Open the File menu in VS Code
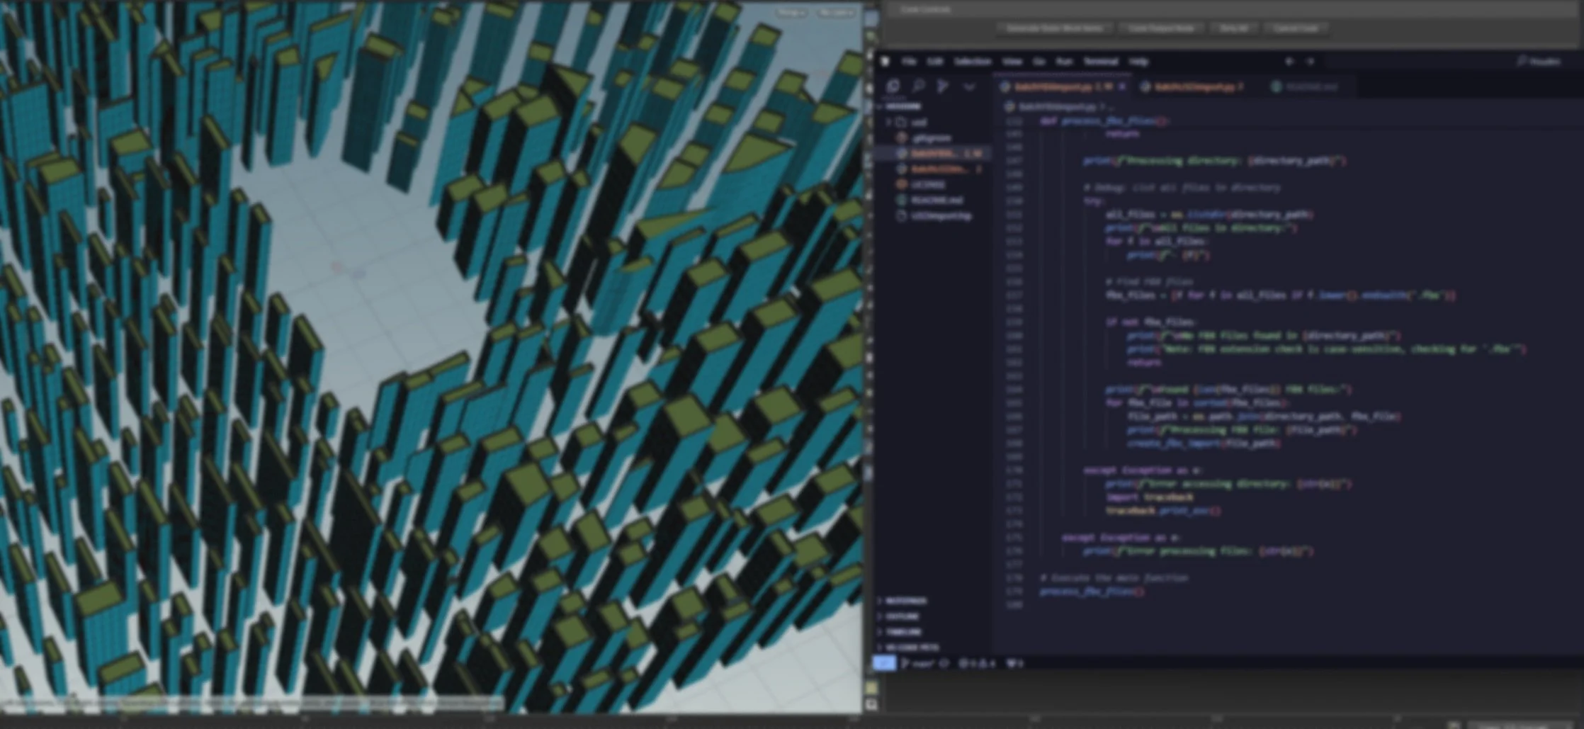Viewport: 1584px width, 729px height. coord(909,62)
